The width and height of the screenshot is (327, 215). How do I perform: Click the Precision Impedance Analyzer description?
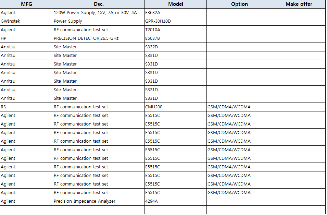(x=85, y=201)
